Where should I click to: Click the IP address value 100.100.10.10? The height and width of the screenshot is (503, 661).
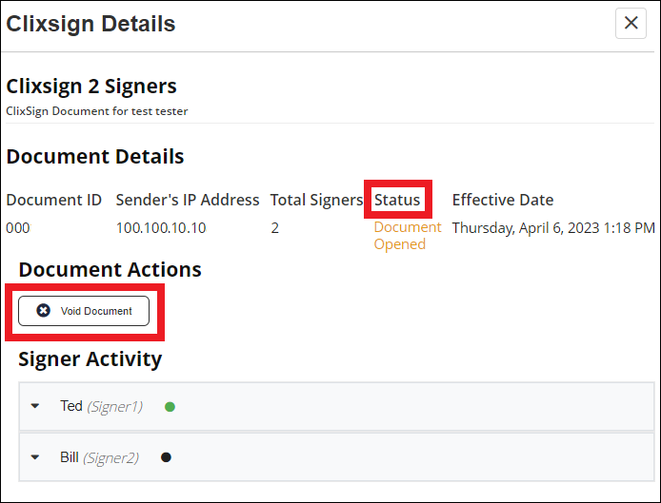tap(161, 228)
